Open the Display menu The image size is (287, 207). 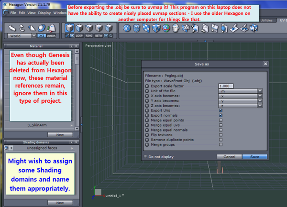[x=44, y=13]
